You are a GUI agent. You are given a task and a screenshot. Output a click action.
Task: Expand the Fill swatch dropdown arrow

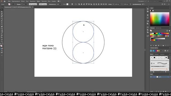click(x=11, y=4)
